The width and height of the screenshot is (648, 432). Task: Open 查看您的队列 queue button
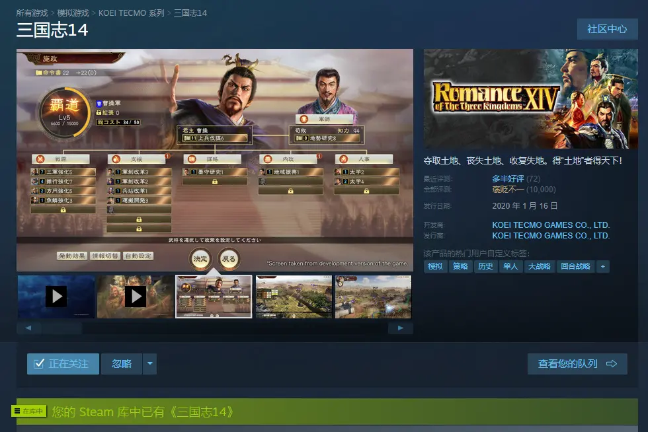pos(577,363)
